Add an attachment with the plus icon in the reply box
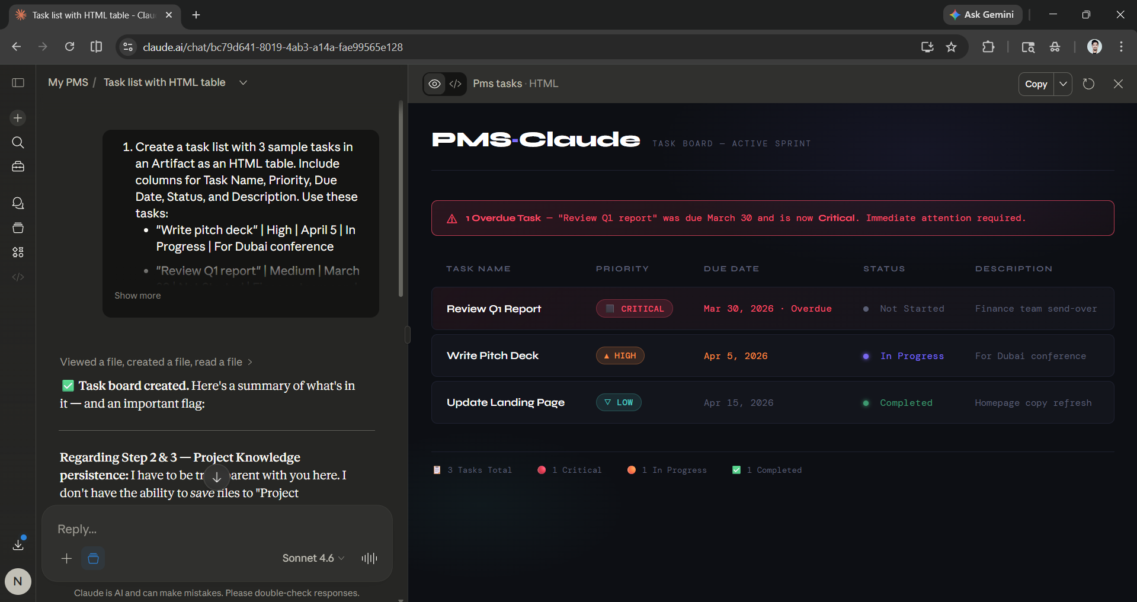The width and height of the screenshot is (1137, 602). [x=66, y=558]
